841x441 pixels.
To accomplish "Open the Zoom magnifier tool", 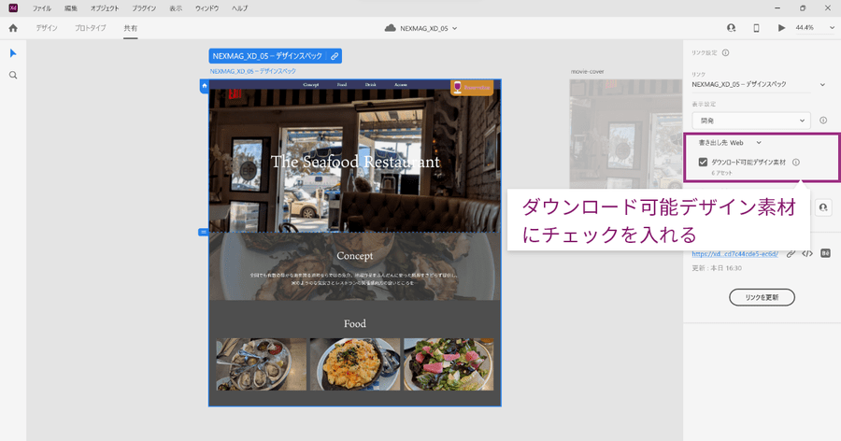I will [13, 75].
